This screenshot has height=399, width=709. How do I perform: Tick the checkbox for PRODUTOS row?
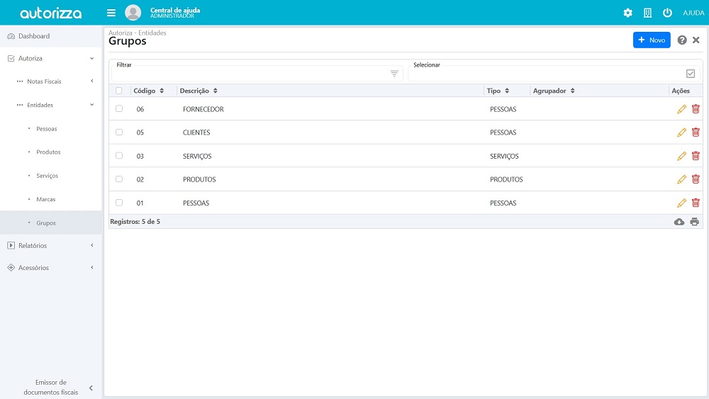pyautogui.click(x=119, y=179)
